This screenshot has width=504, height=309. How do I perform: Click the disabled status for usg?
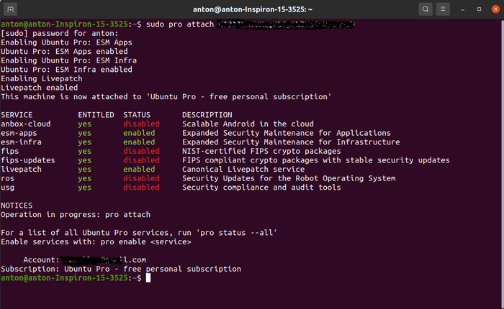[141, 188]
